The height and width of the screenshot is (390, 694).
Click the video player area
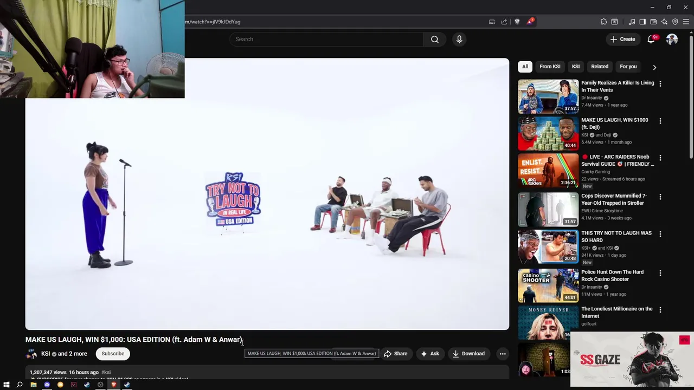coord(267,194)
